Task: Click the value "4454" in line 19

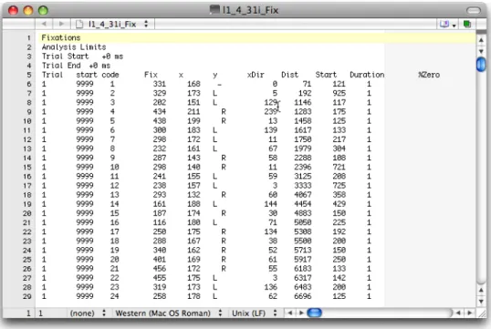Action: click(x=303, y=204)
